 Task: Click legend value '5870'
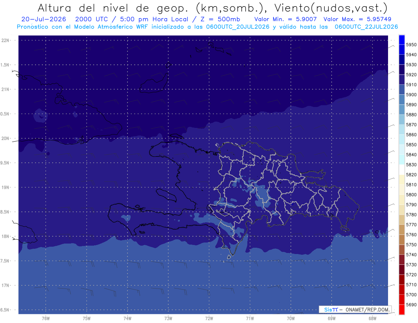pos(411,125)
